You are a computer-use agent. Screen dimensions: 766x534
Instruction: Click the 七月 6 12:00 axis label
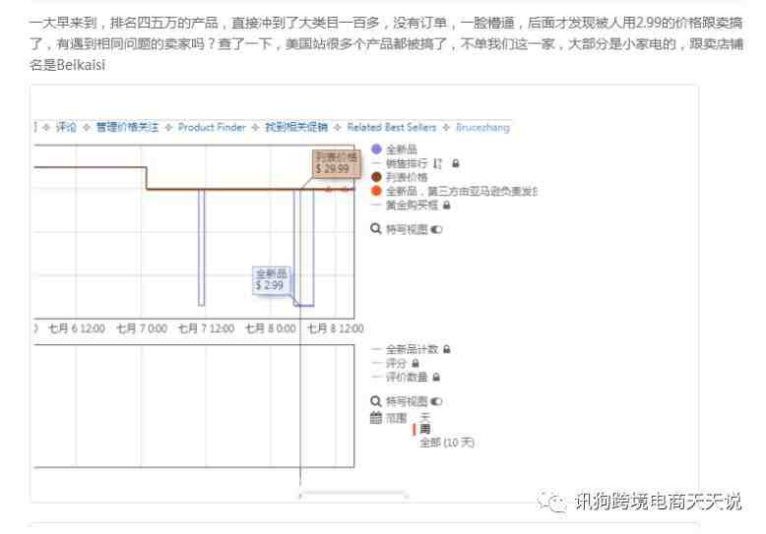77,328
